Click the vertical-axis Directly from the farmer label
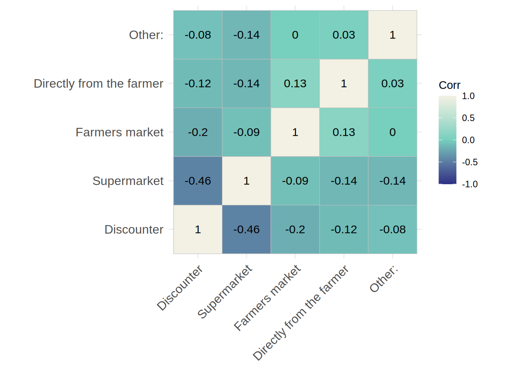 pos(98,83)
